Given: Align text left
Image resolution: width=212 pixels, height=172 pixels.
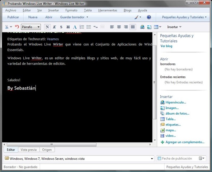Looking at the screenshot, I should (x=112, y=27).
